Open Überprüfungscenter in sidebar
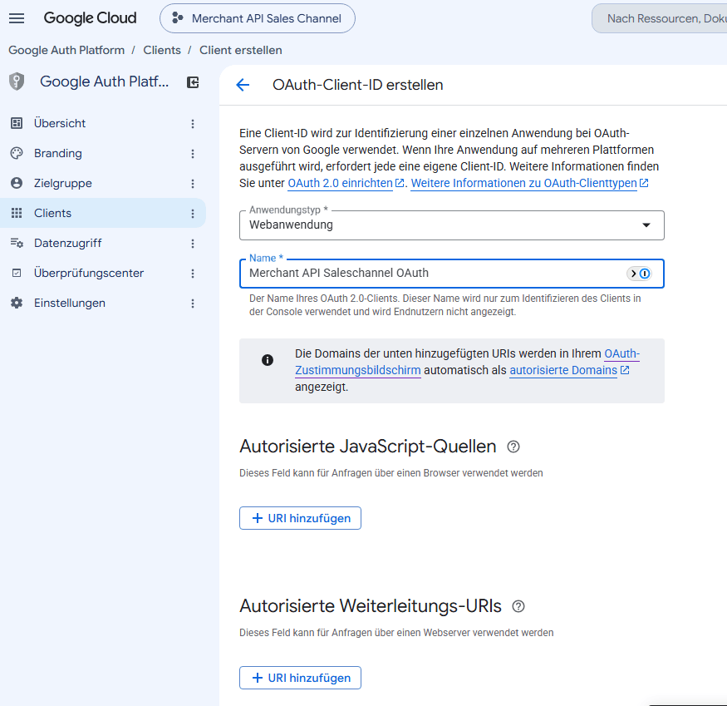 (103, 273)
